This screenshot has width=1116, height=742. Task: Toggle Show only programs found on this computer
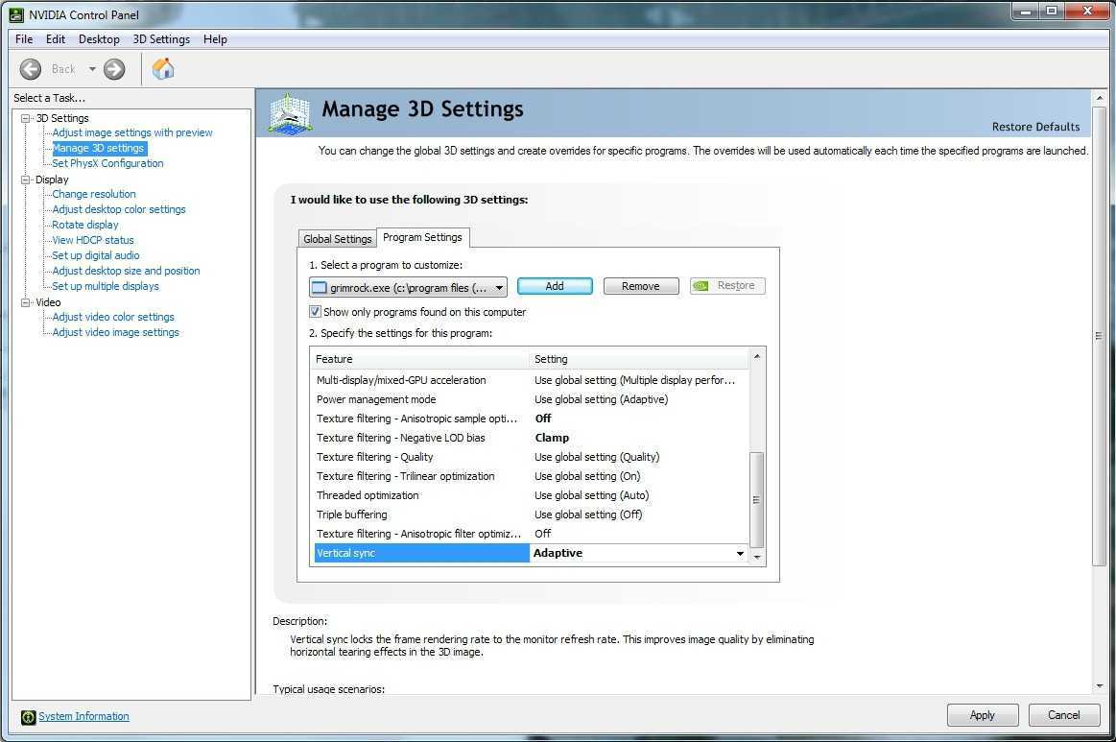tap(316, 311)
